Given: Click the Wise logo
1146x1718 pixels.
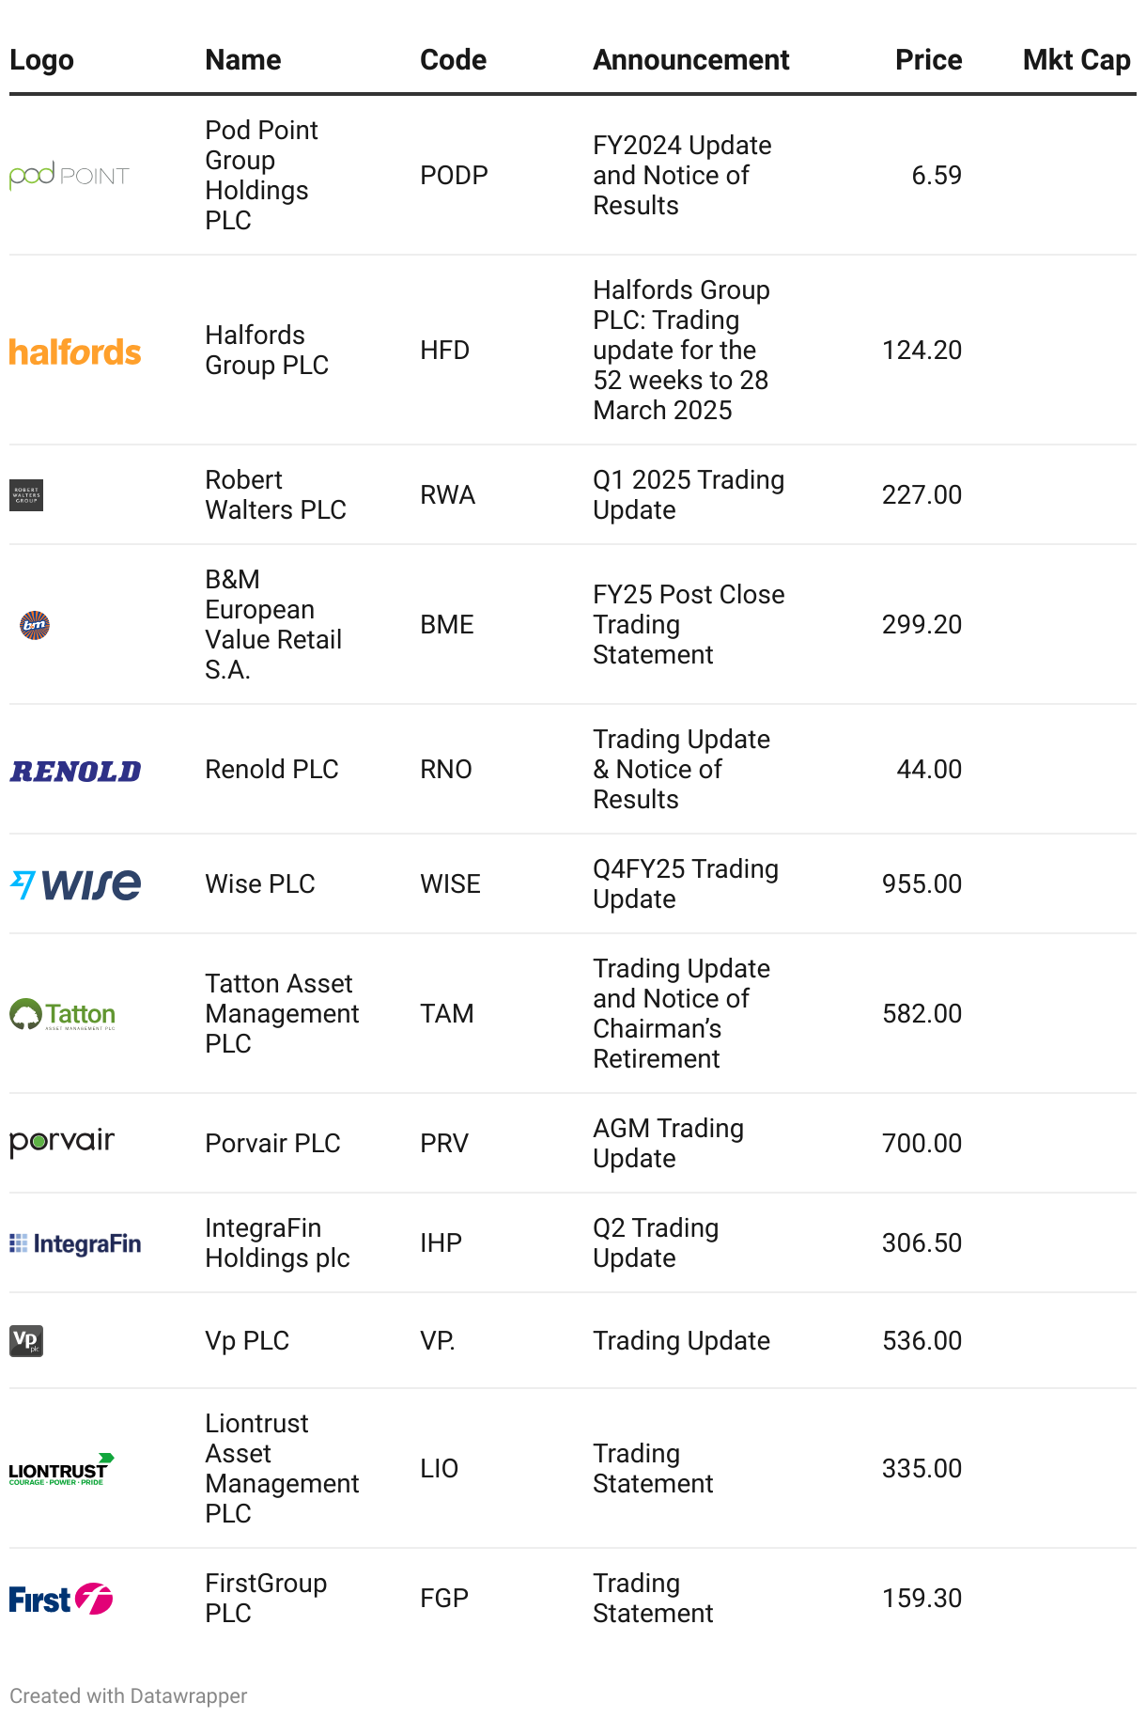Looking at the screenshot, I should 75,884.
